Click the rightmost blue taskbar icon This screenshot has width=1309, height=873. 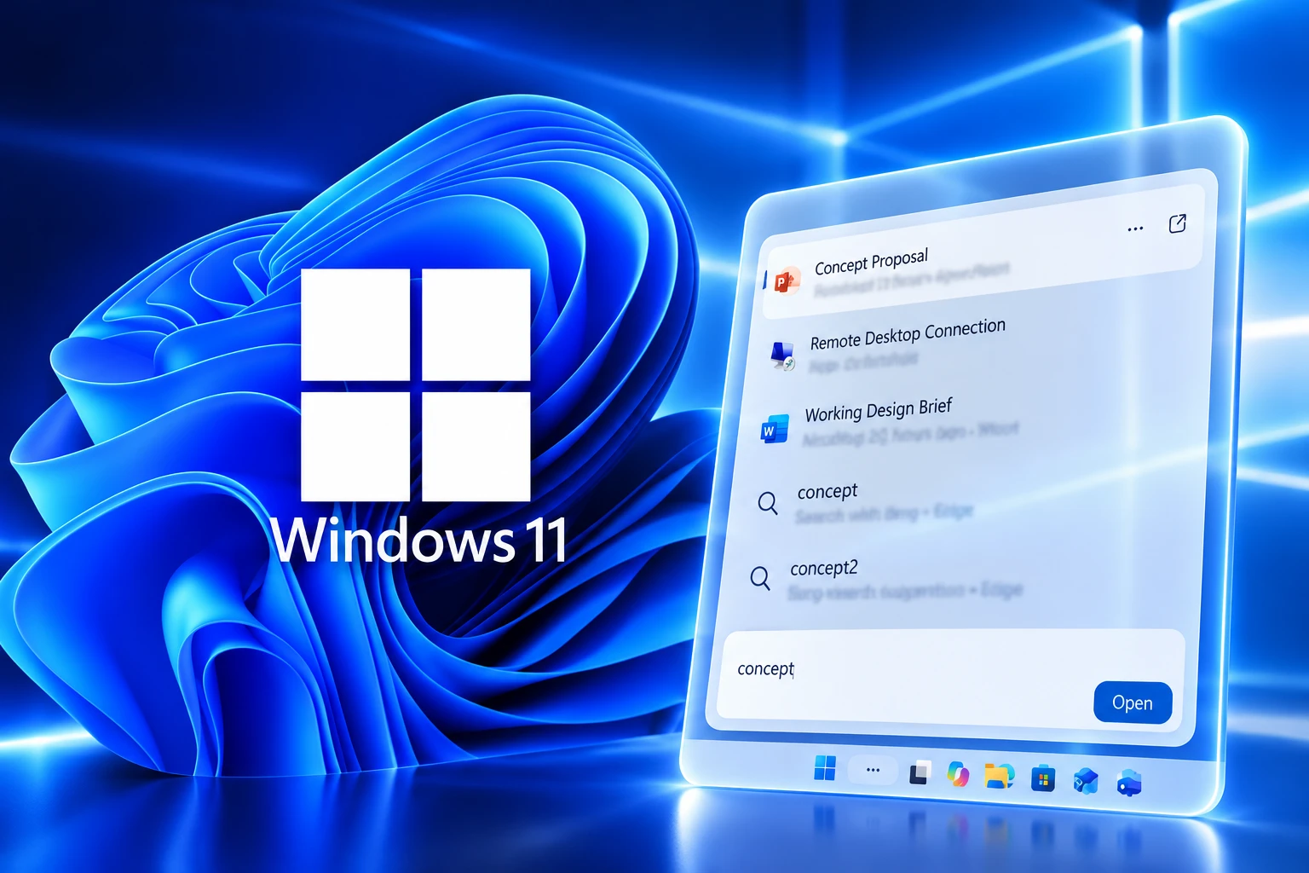tap(1129, 782)
